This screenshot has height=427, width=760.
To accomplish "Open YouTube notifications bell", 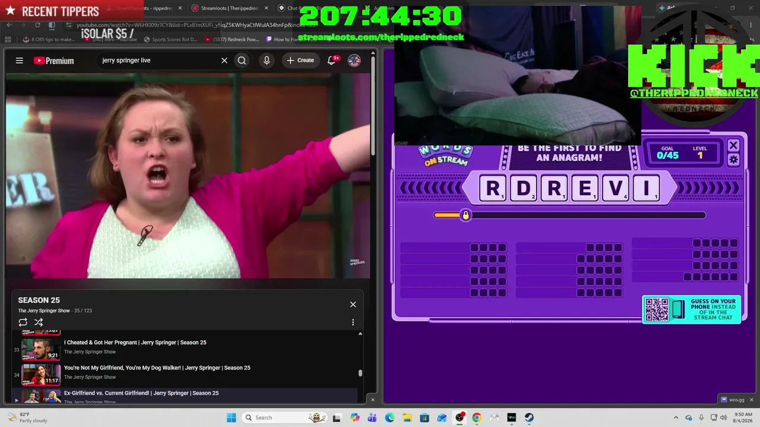I will click(x=332, y=60).
